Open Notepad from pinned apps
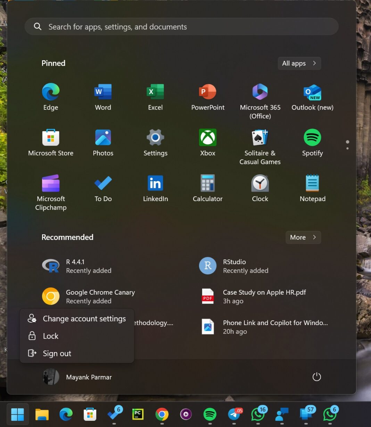 312,187
